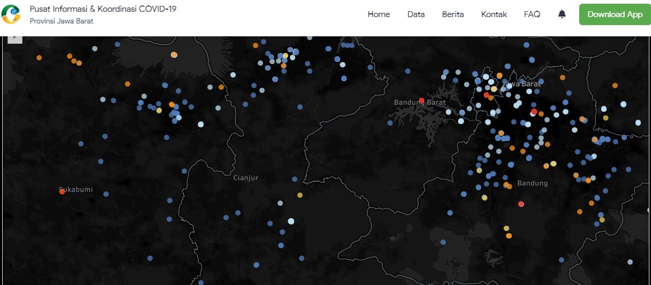Open the Data menu item
Image resolution: width=651 pixels, height=285 pixels.
[416, 14]
